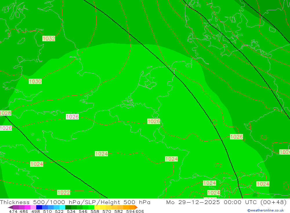This screenshot has height=213, width=290.
Task: Select the 1032 isobar label
Action: (49, 38)
